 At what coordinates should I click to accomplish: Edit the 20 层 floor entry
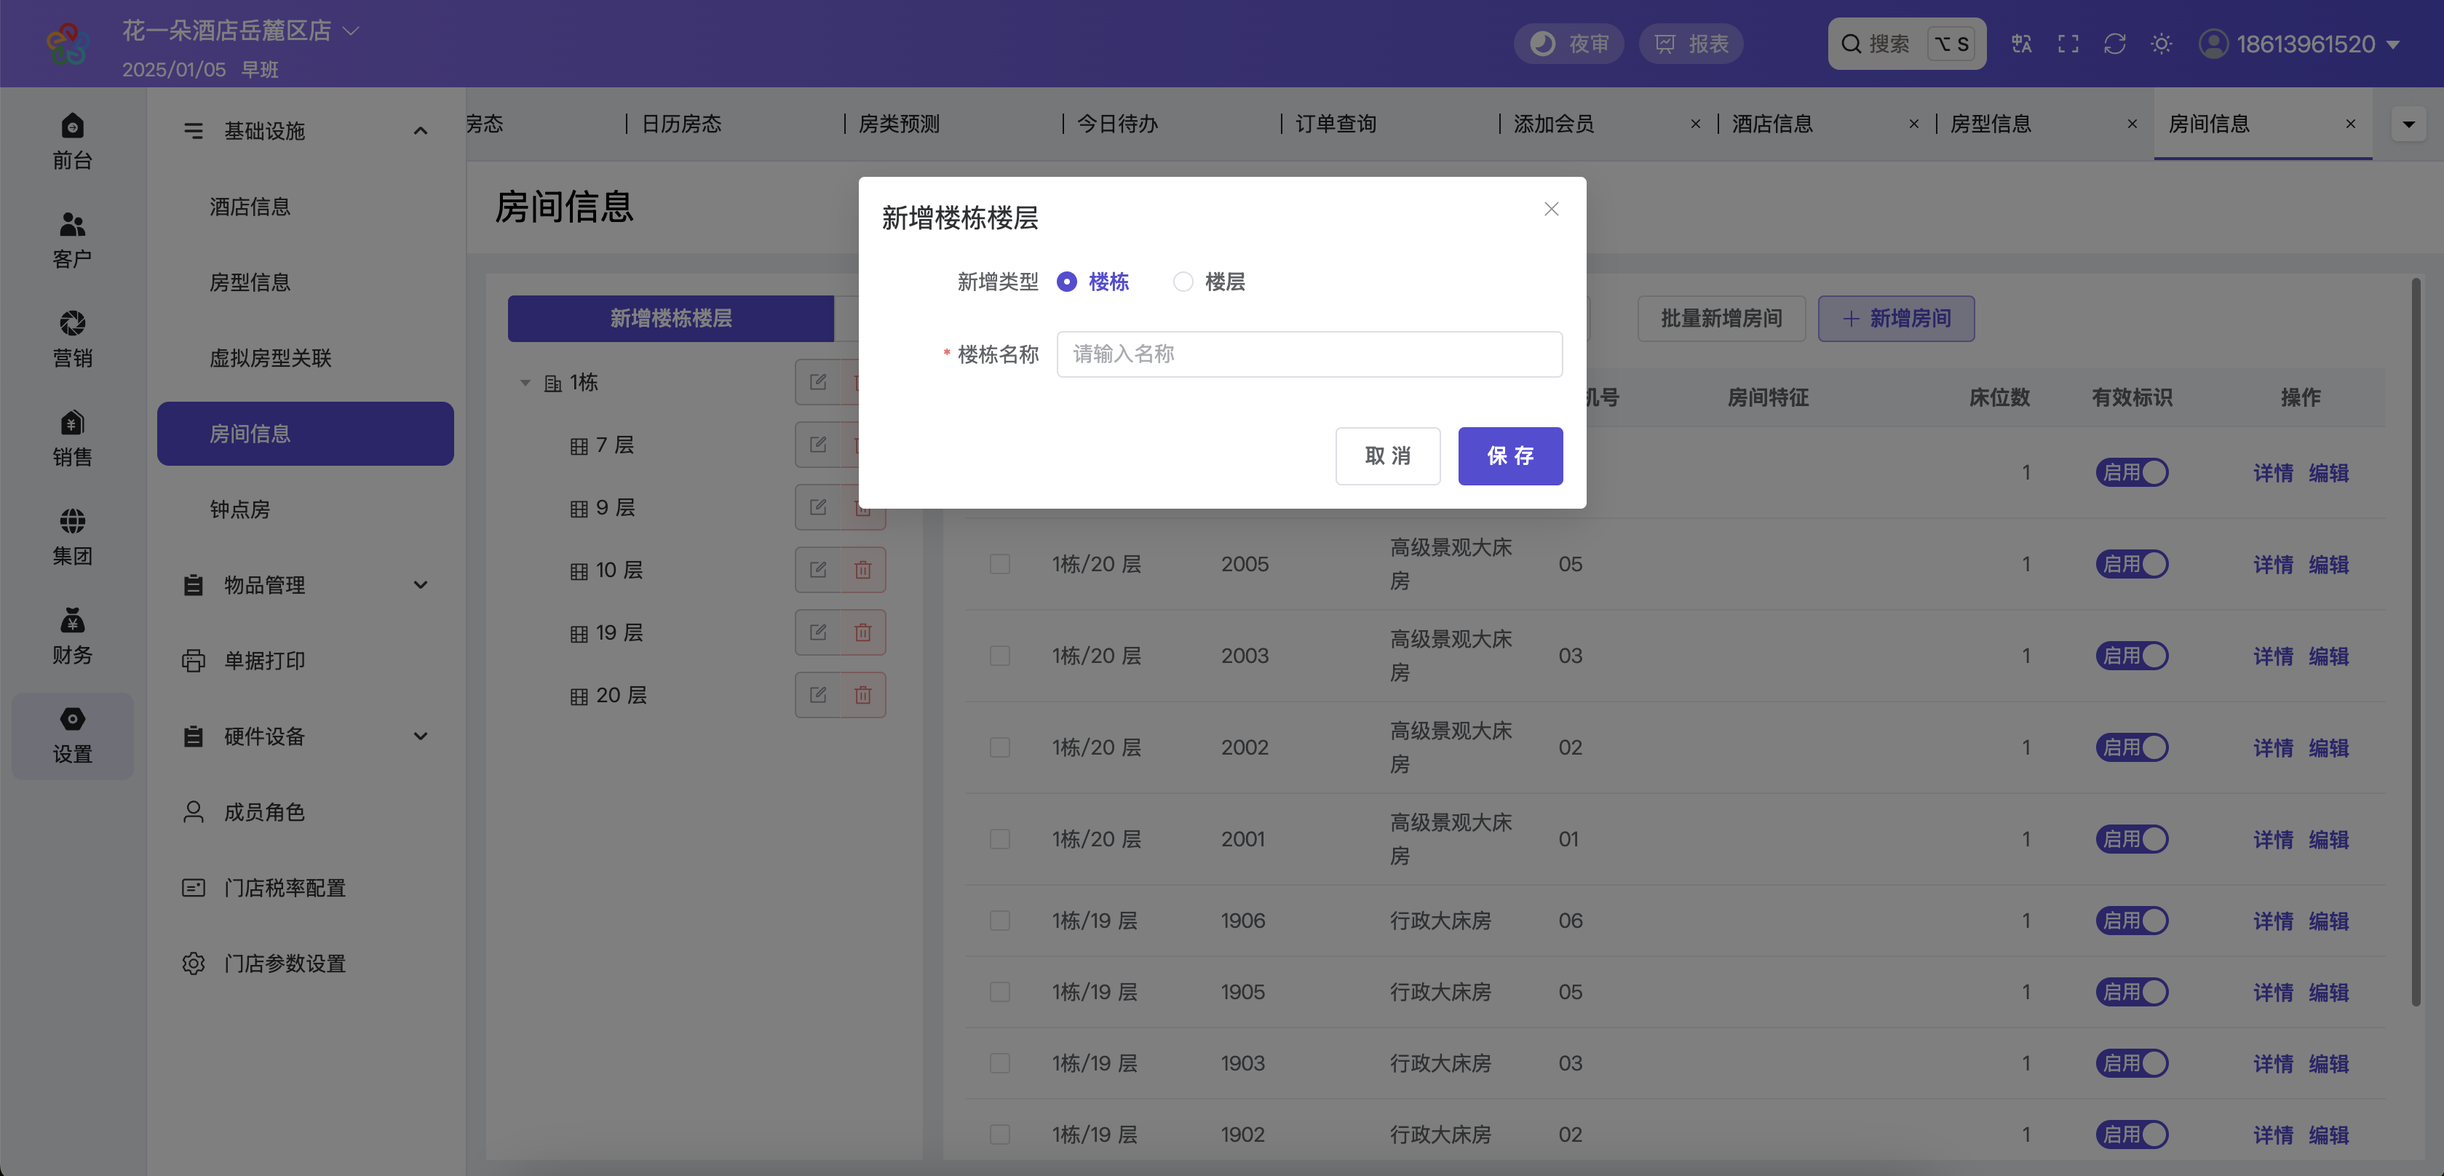point(818,695)
